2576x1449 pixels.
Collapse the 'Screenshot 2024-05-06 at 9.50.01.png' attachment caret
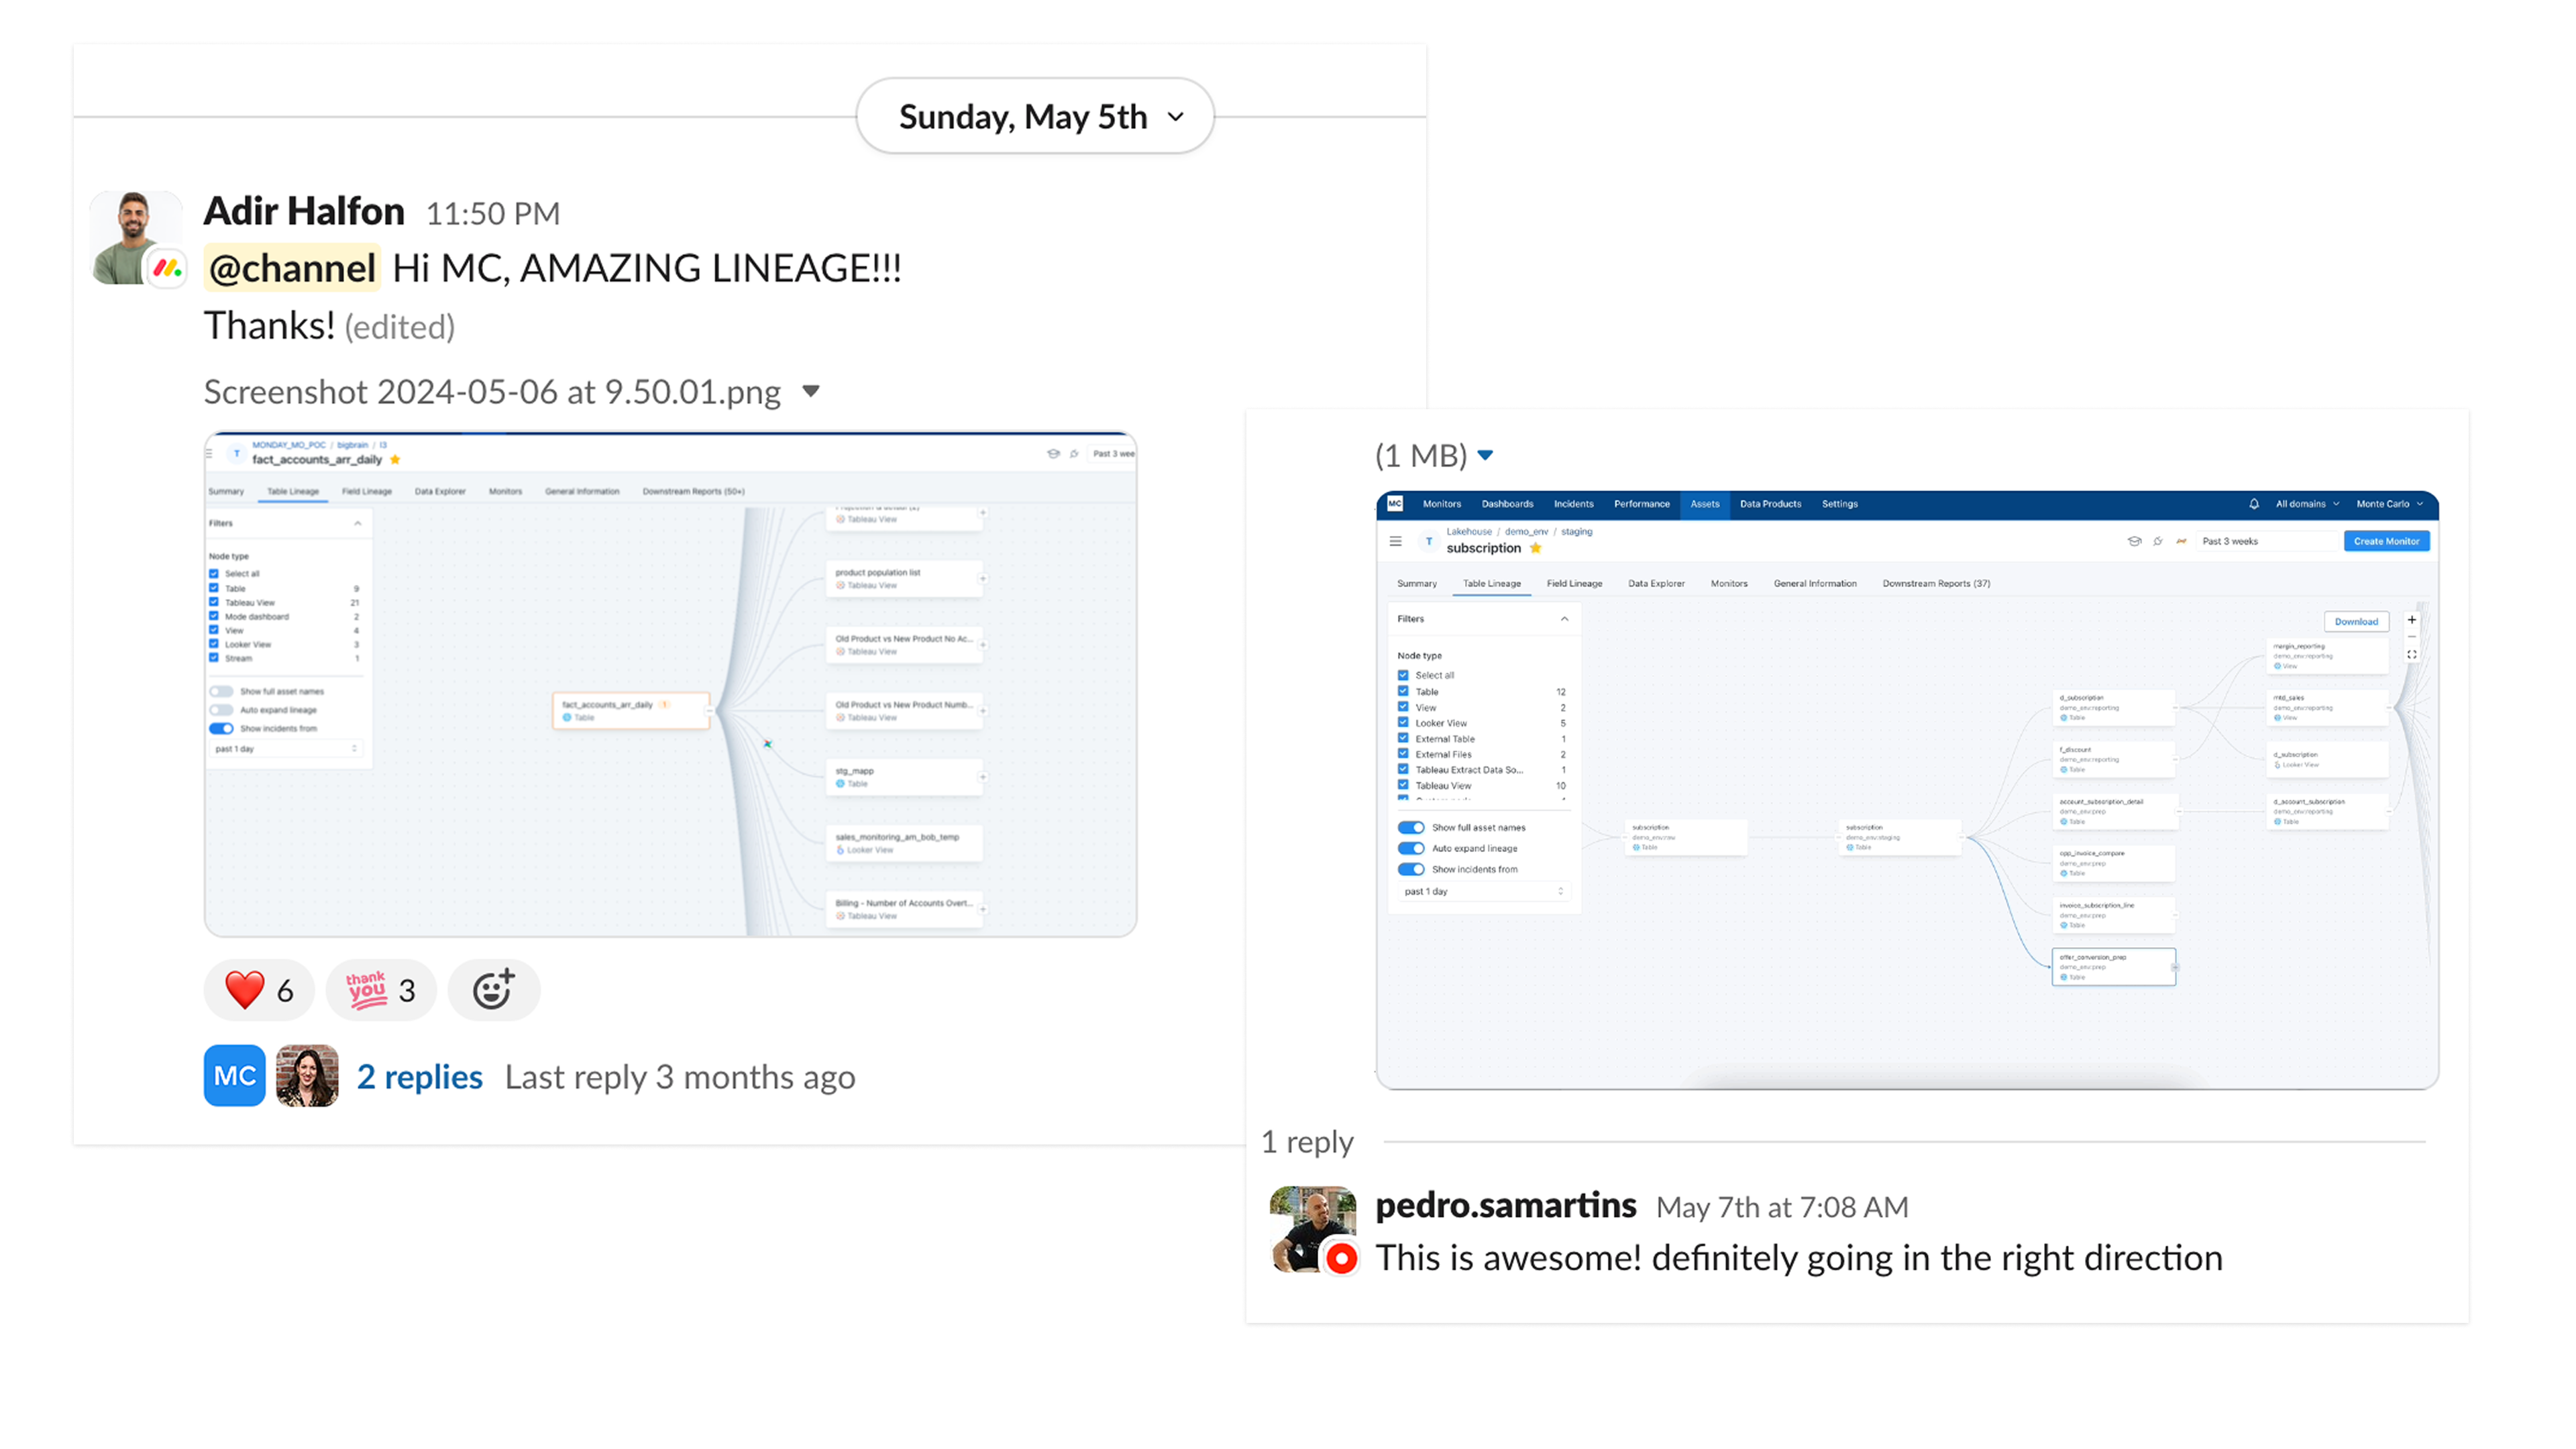[x=811, y=391]
